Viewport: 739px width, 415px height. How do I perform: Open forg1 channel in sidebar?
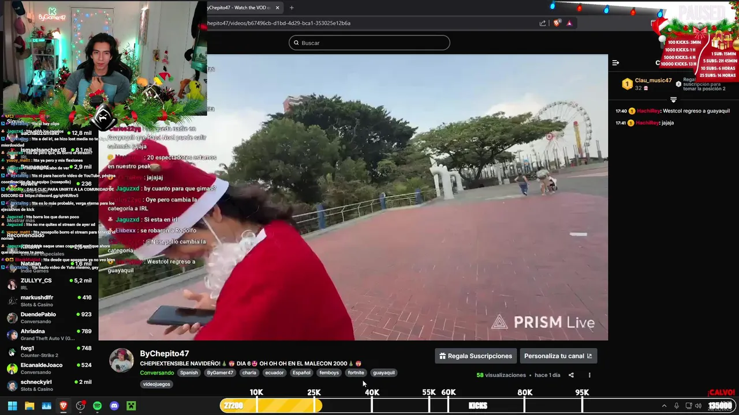tap(48, 352)
